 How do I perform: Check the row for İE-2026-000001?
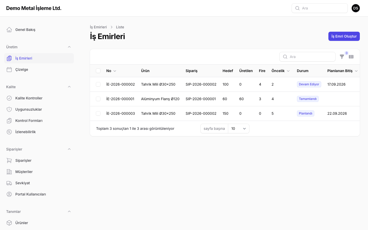(x=98, y=99)
